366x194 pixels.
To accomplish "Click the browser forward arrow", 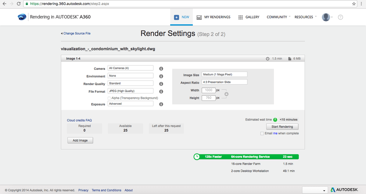I will (12, 4).
